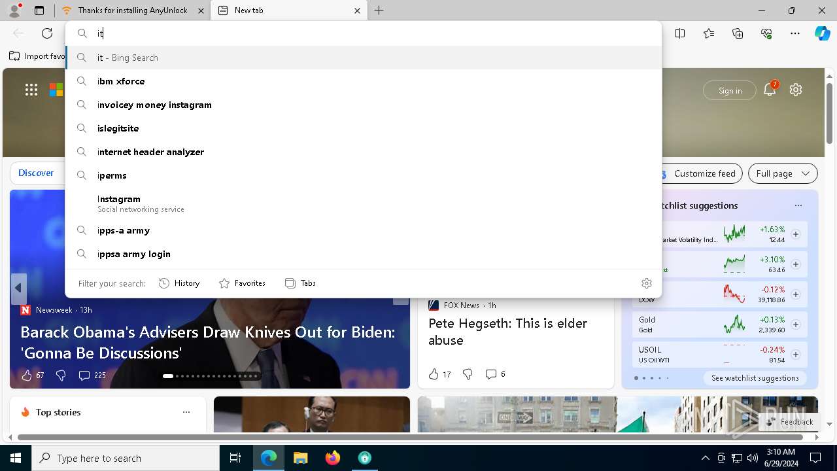Open comments on FOX News article
The width and height of the screenshot is (837, 471).
pos(495,374)
